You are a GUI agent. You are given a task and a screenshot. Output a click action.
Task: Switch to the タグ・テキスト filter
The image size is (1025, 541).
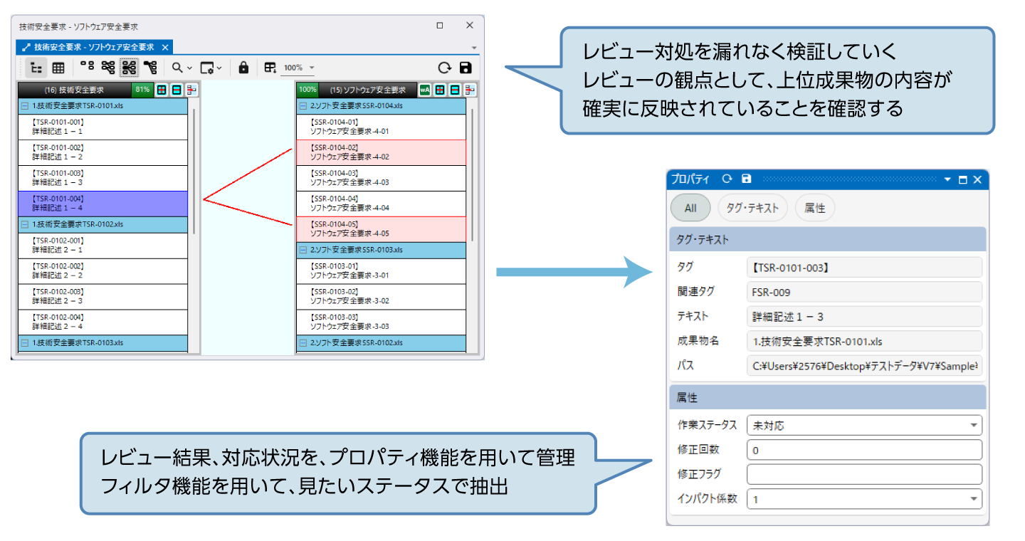[x=754, y=207]
